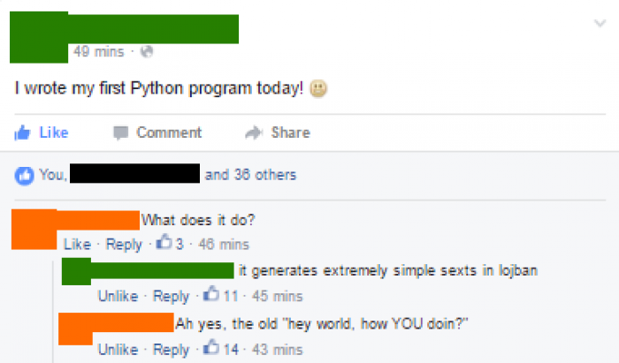Click the smiley emoji in the post
The height and width of the screenshot is (363, 619).
[x=318, y=88]
